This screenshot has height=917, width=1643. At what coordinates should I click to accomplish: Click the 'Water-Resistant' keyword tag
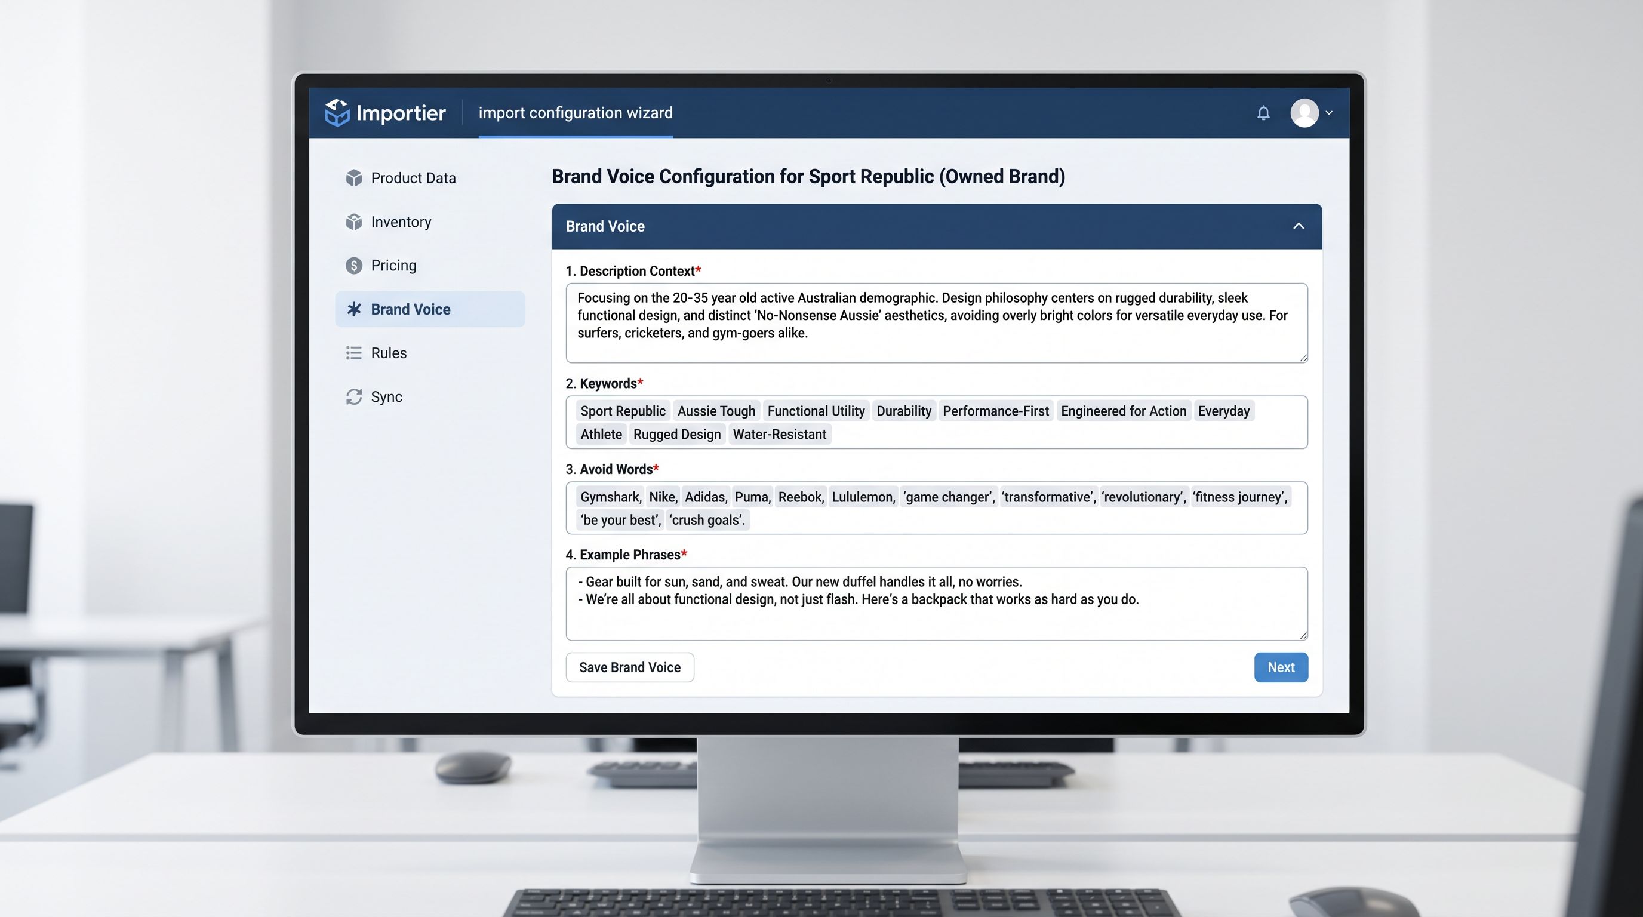779,434
